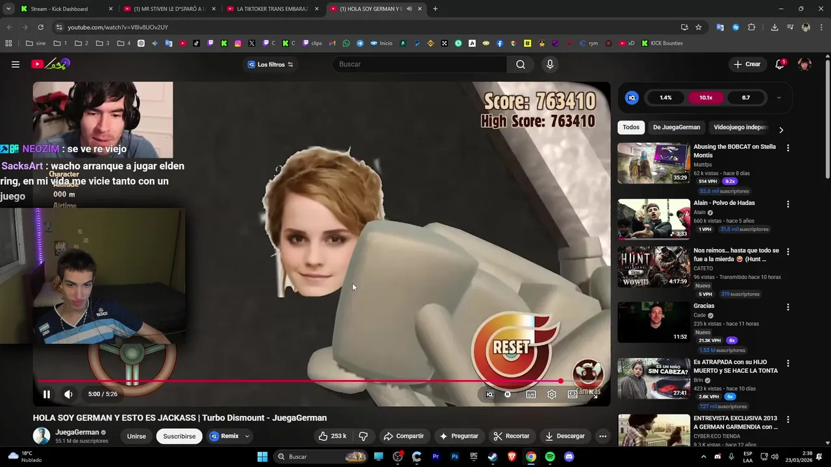The height and width of the screenshot is (467, 831).
Task: Bookmark this page with star icon
Action: pos(699,27)
